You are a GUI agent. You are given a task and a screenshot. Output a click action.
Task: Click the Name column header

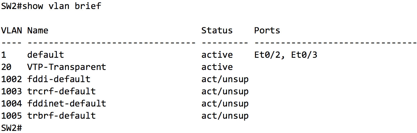coord(38,30)
